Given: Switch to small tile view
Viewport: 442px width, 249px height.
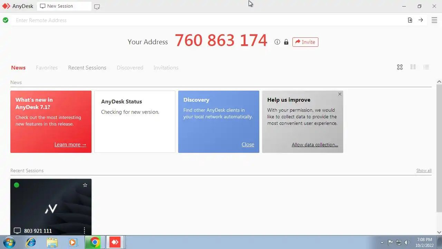Looking at the screenshot, I should (x=413, y=67).
